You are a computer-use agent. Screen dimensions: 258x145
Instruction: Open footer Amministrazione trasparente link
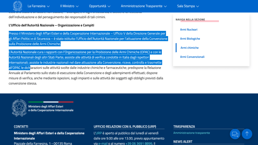(191, 133)
